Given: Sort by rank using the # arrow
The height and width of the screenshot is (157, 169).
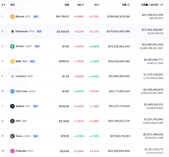Looking at the screenshot, I should click(3, 5).
